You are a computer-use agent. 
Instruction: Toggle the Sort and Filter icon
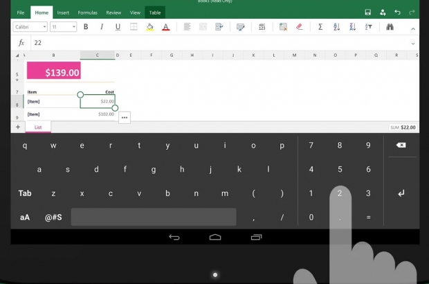click(369, 26)
